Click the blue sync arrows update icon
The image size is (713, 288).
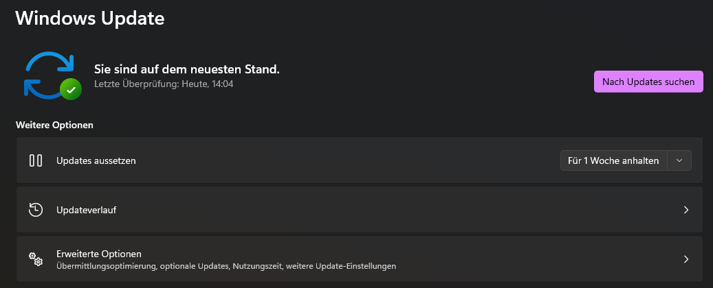(x=47, y=73)
